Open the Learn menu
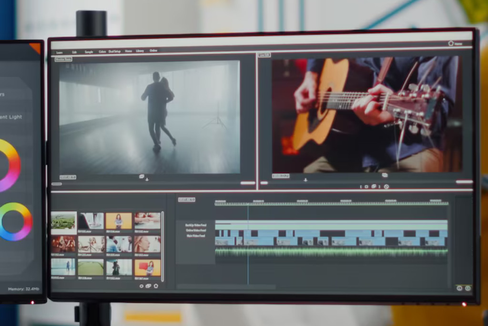This screenshot has width=488, height=326. (60, 53)
